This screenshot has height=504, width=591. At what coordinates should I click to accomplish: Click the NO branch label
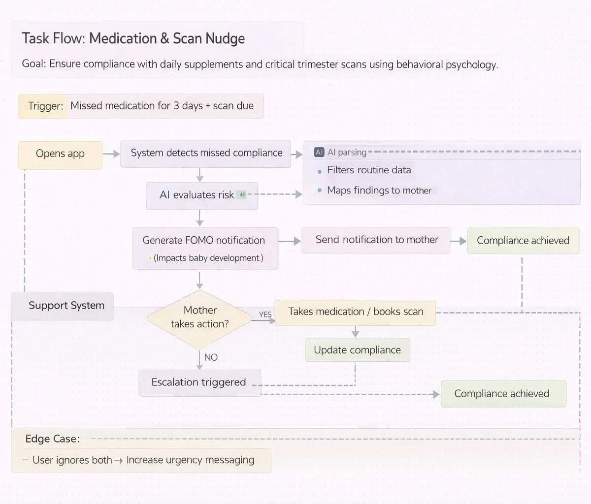pos(211,358)
